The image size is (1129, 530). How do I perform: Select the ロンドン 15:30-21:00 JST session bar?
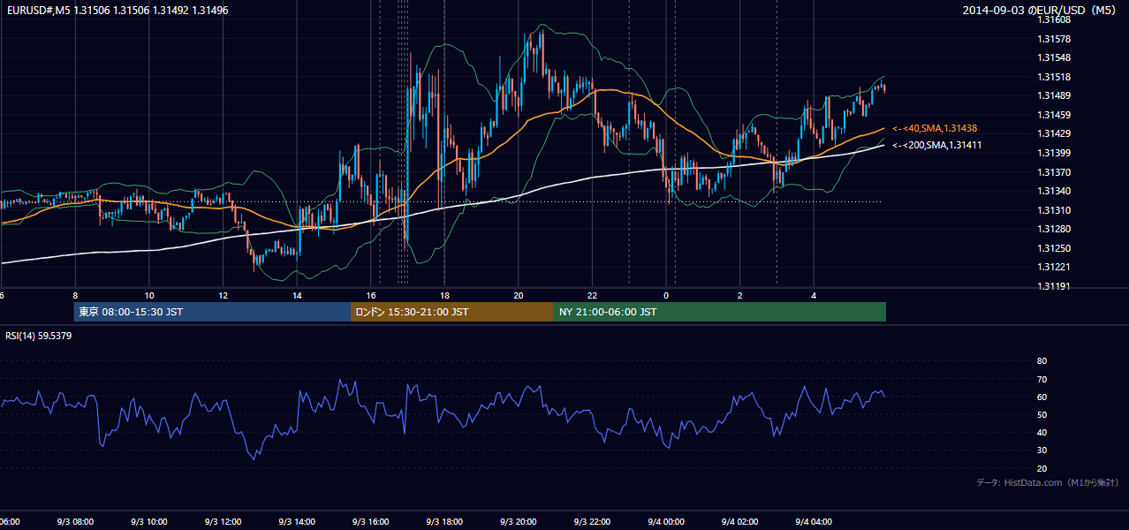(x=452, y=312)
